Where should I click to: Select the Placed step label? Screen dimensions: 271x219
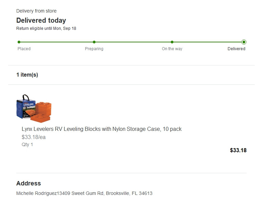tap(24, 49)
